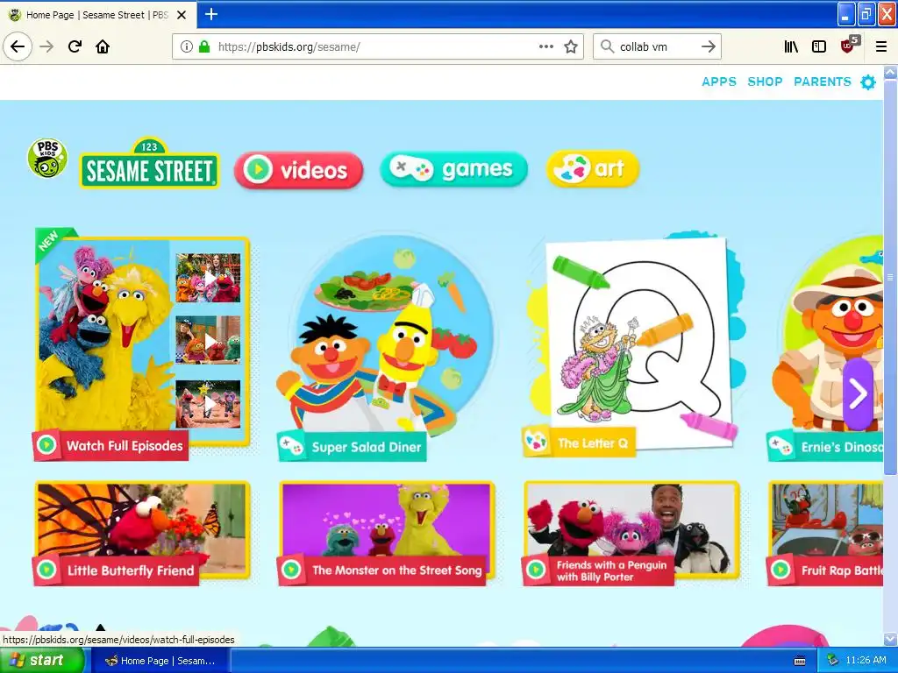Click page scrollbar up arrow
The height and width of the screenshot is (673, 898).
(x=891, y=73)
